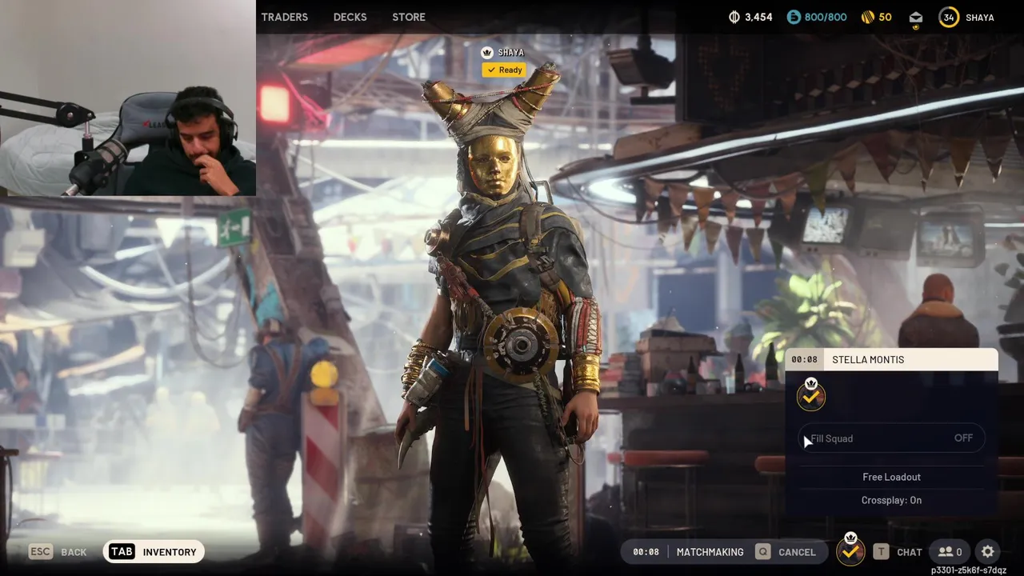
Task: Open the settings gear icon
Action: tap(988, 551)
